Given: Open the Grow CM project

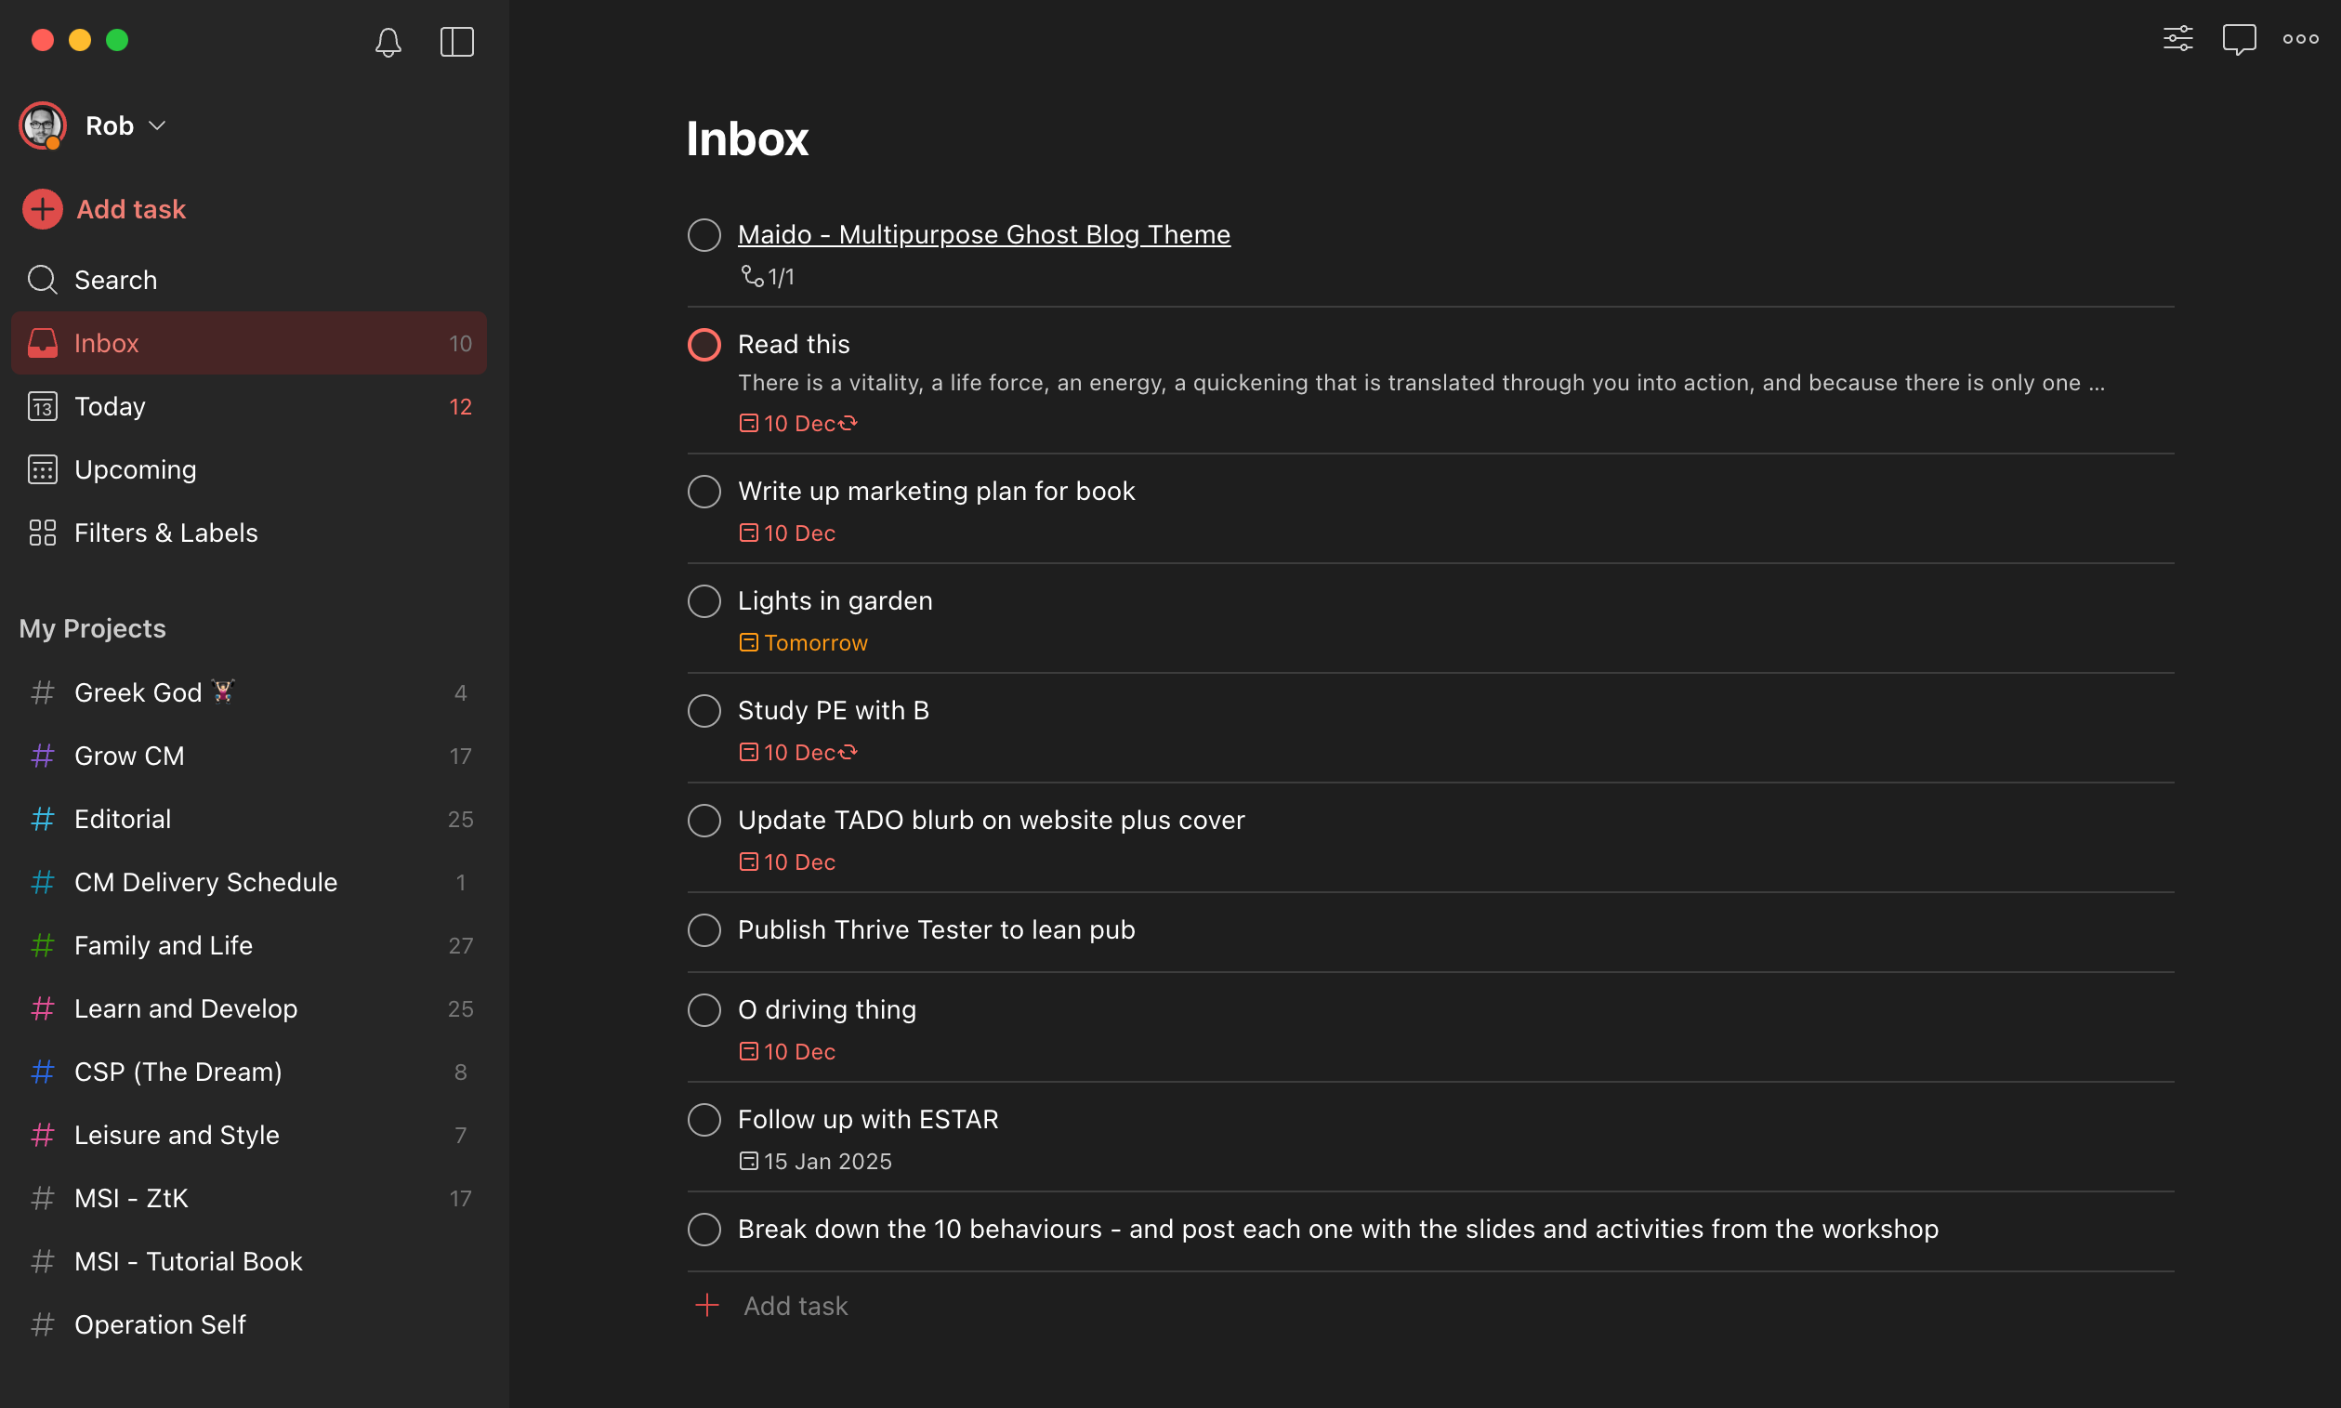Looking at the screenshot, I should point(129,756).
